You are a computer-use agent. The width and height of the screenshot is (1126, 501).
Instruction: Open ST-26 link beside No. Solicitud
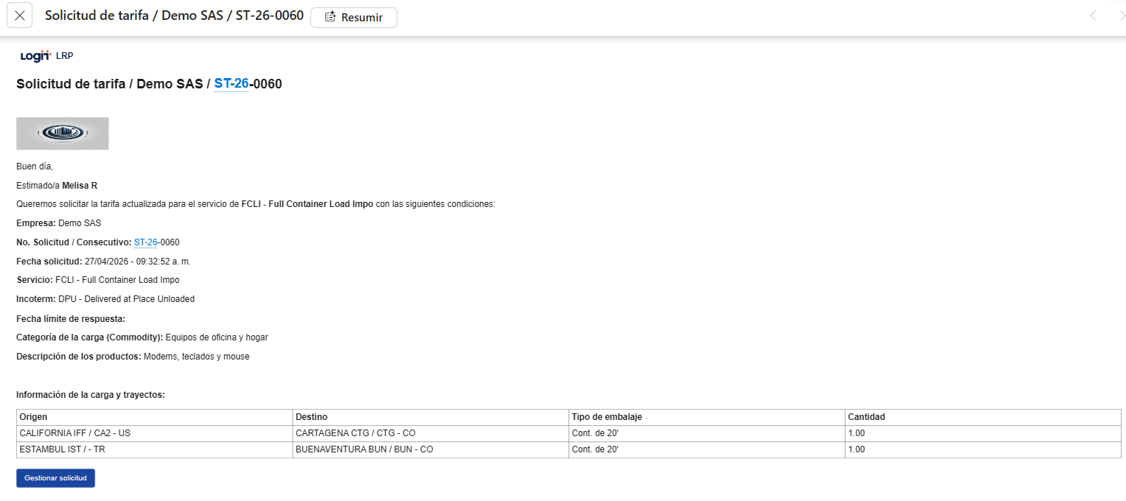pos(146,242)
